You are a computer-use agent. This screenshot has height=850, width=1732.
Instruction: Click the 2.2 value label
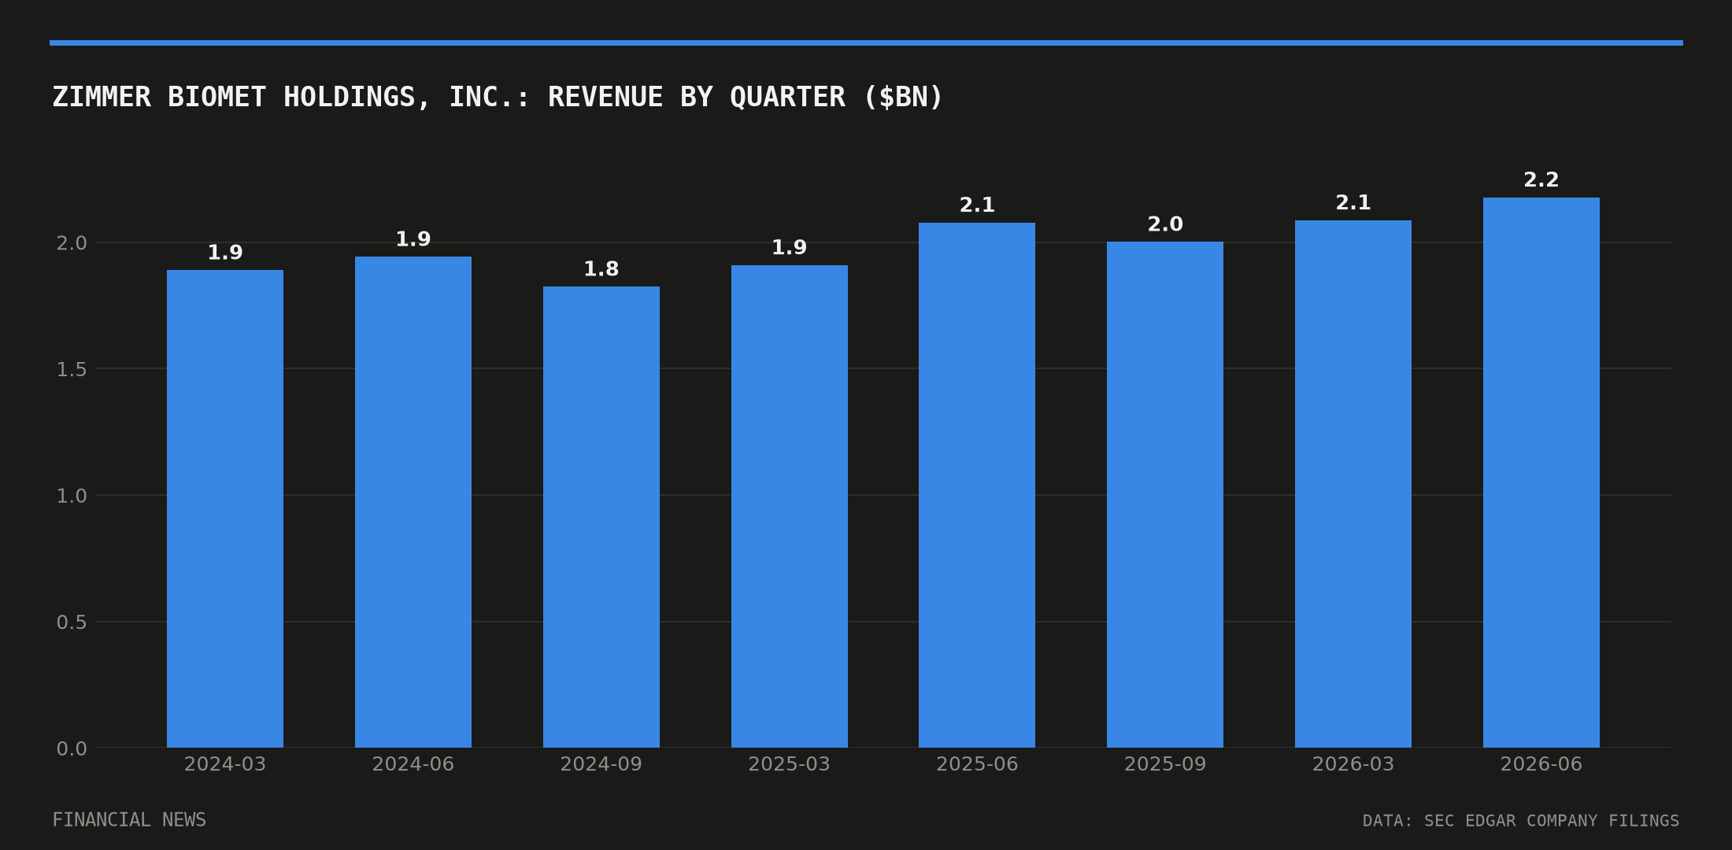(x=1541, y=179)
